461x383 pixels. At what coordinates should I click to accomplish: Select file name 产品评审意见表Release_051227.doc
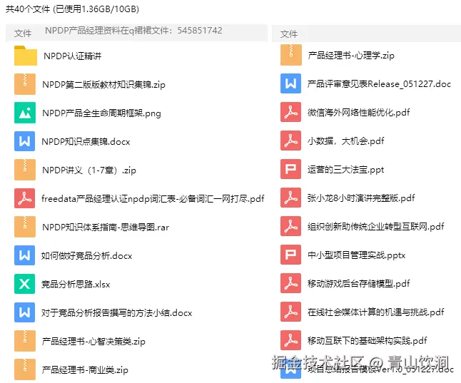[x=379, y=84]
